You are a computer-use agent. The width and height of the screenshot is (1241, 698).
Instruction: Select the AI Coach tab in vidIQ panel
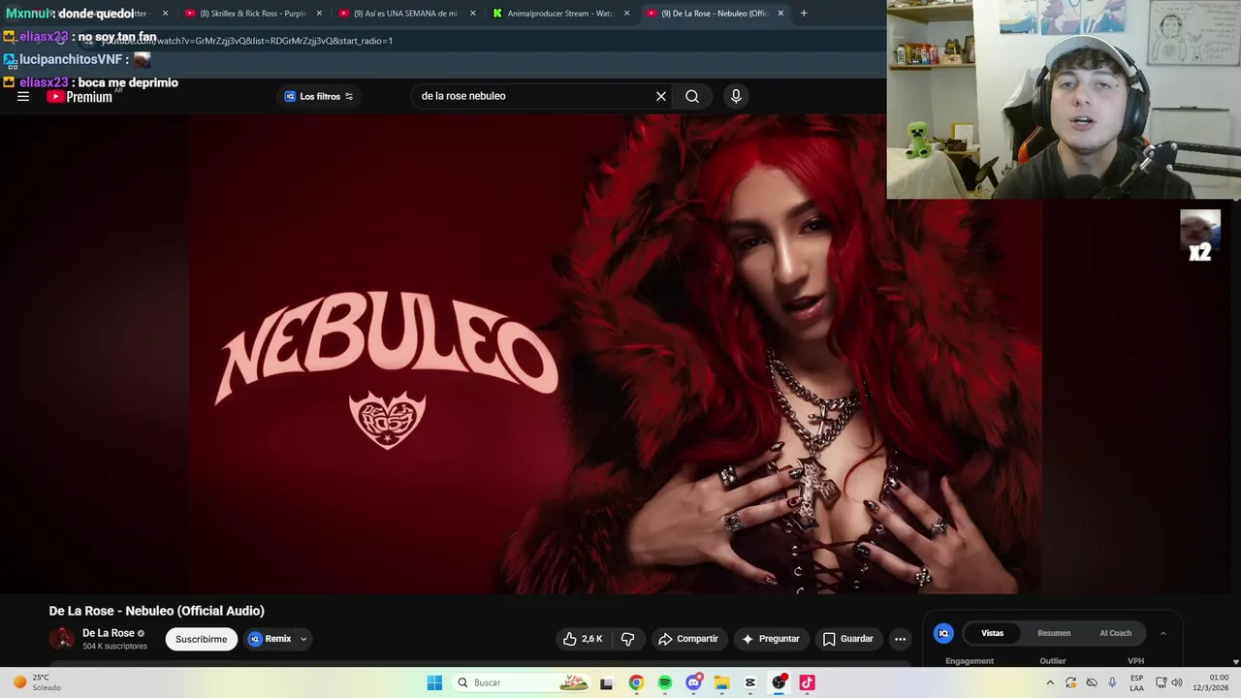coord(1115,633)
